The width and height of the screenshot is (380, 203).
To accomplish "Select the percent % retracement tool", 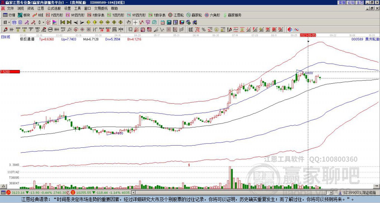I will coord(204,30).
